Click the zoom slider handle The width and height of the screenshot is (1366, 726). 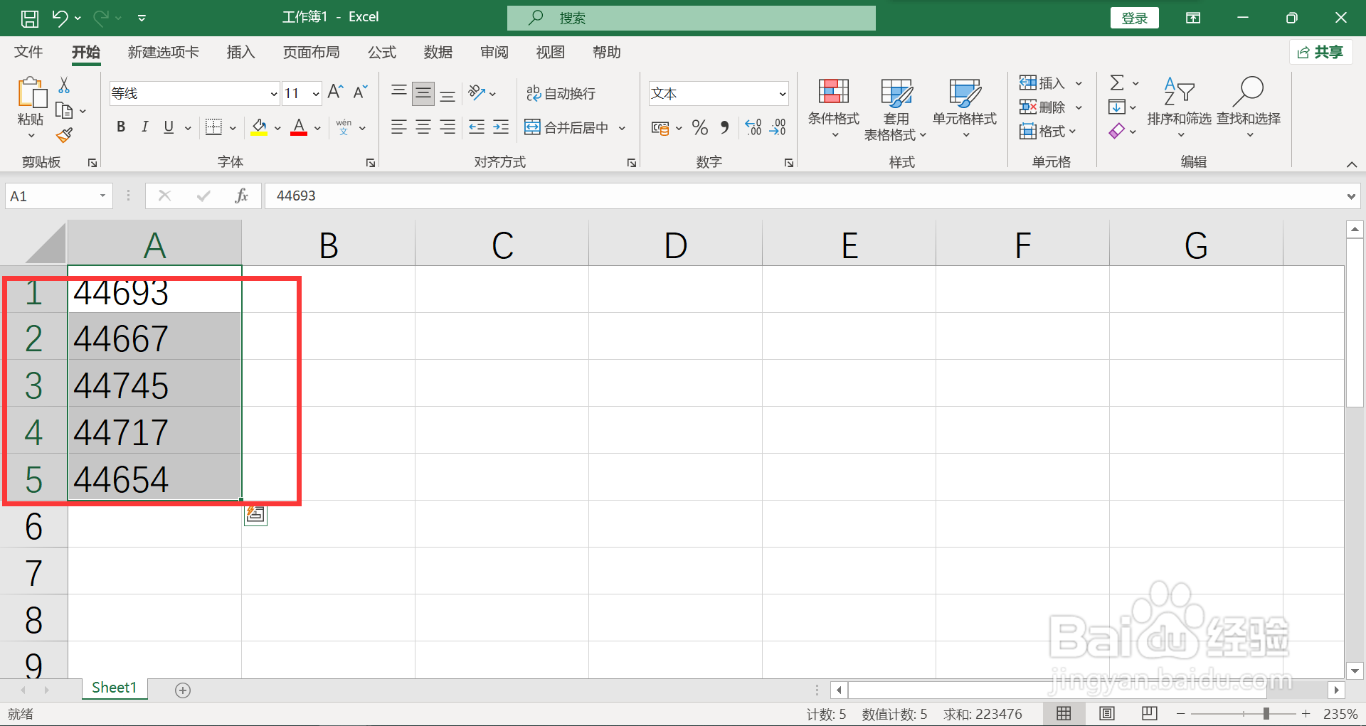(1266, 713)
